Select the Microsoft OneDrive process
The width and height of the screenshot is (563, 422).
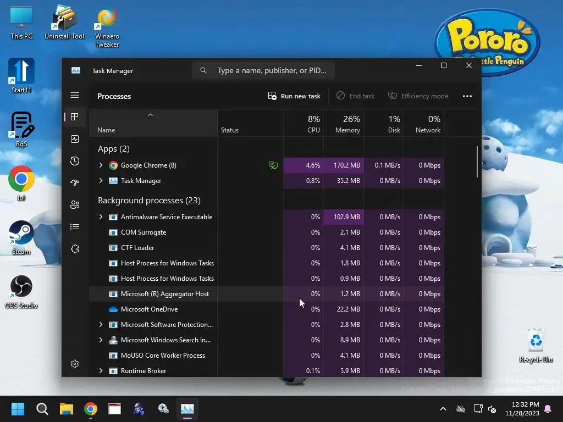point(267,309)
